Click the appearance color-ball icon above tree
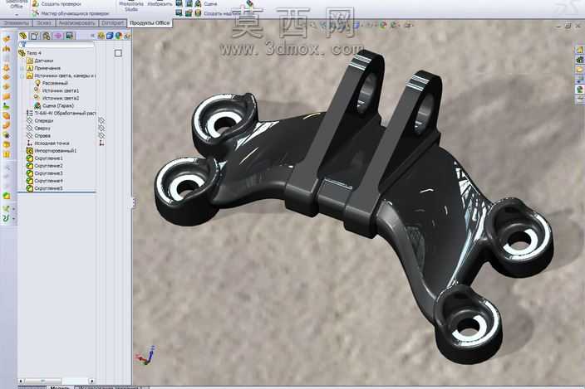This screenshot has height=389, width=585. pos(119,36)
